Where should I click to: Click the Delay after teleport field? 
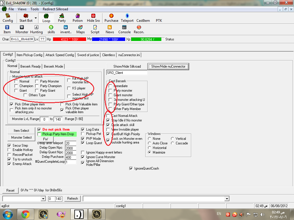(x=71, y=144)
